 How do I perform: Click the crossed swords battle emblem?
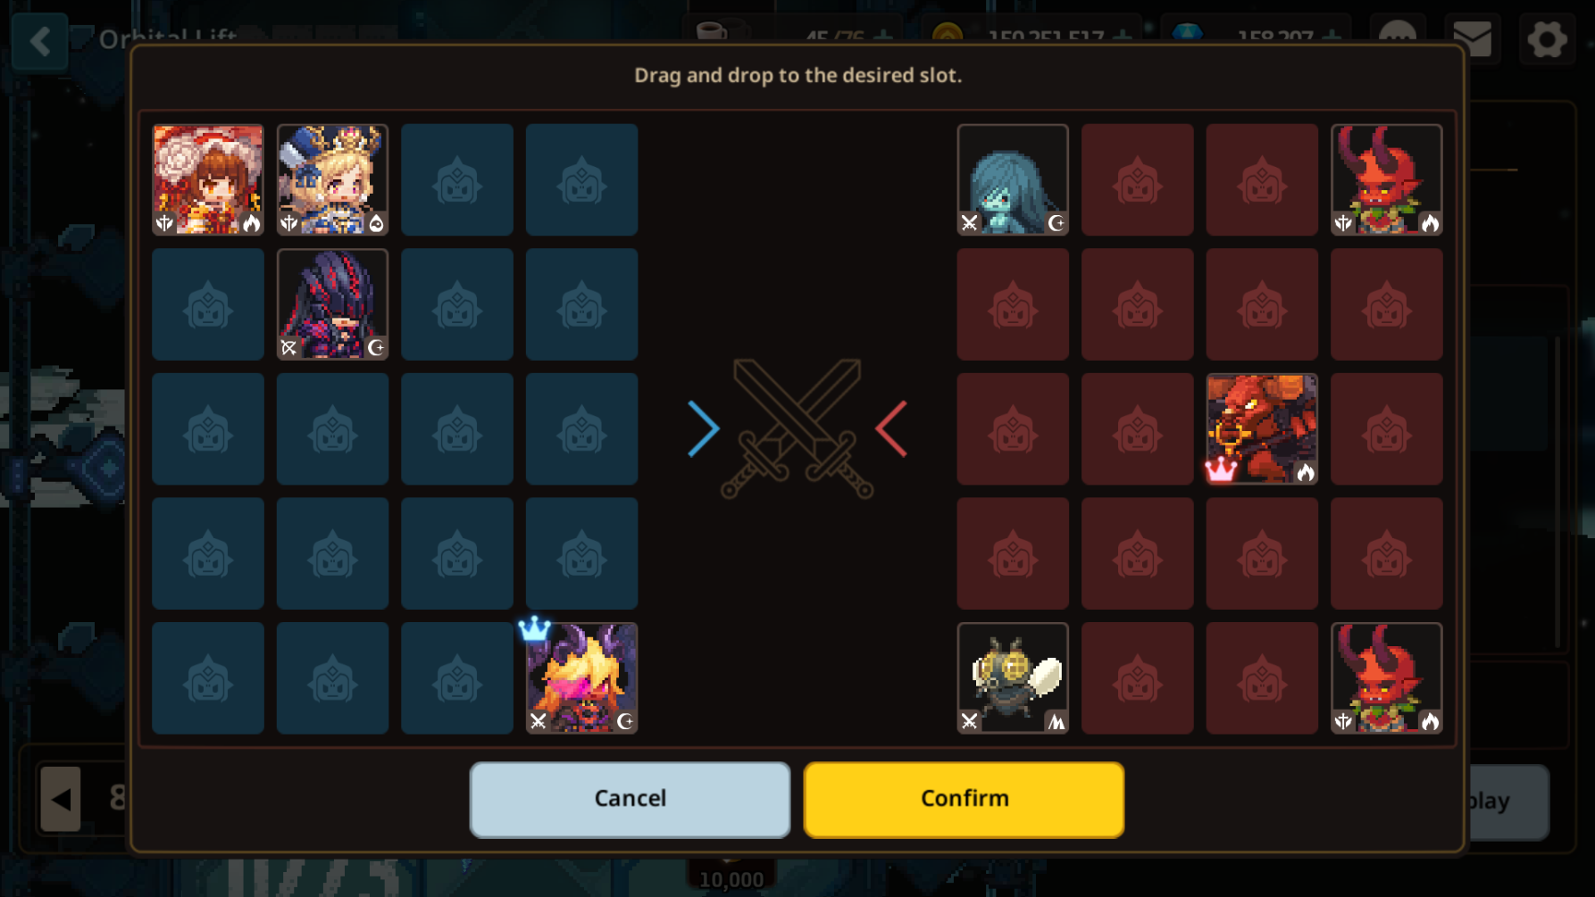point(797,429)
